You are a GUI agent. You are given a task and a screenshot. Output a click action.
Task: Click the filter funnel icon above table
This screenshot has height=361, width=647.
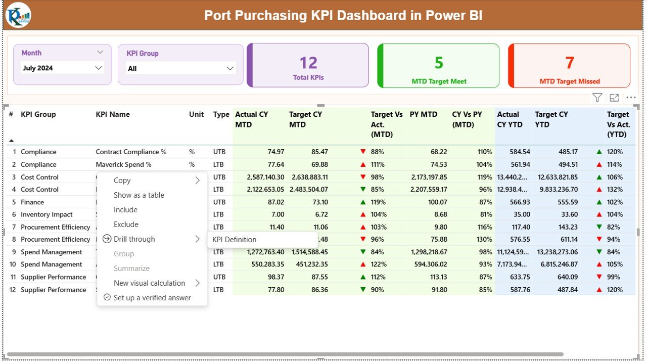point(597,98)
